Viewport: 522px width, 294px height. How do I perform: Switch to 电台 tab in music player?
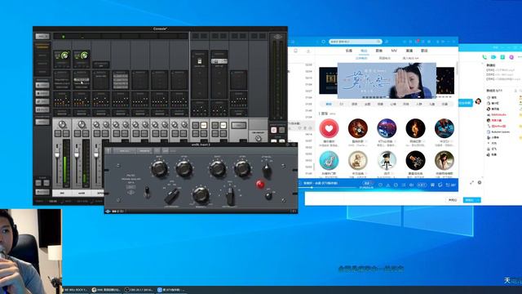tap(364, 51)
